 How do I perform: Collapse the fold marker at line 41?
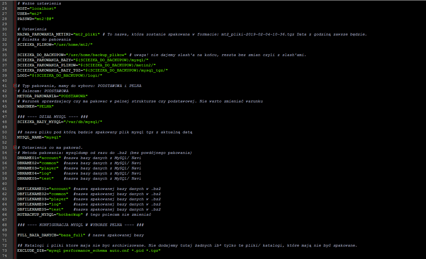pyautogui.click(x=15, y=86)
